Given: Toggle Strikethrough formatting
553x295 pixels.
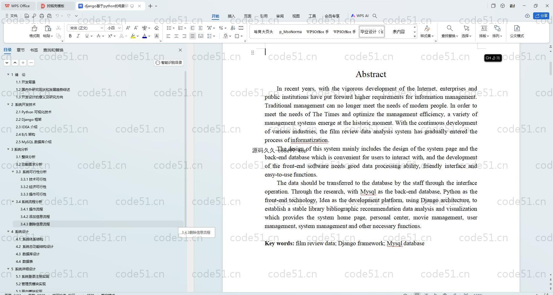Looking at the screenshot, I should 99,36.
